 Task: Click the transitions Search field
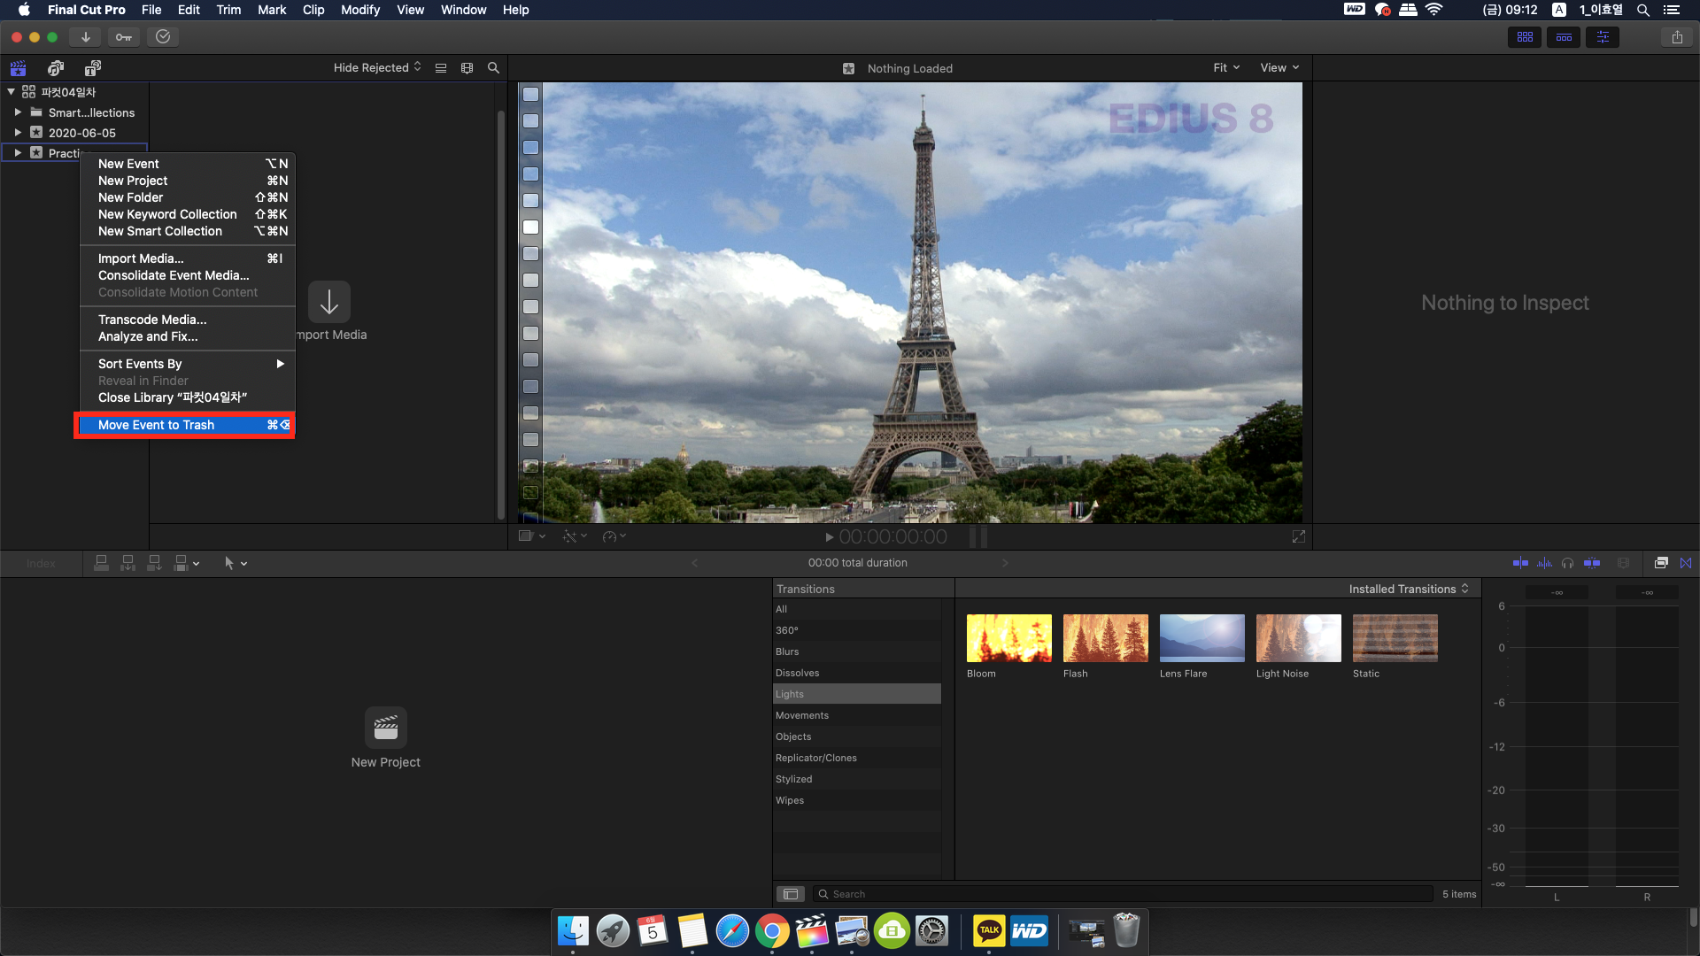pos(1123,894)
